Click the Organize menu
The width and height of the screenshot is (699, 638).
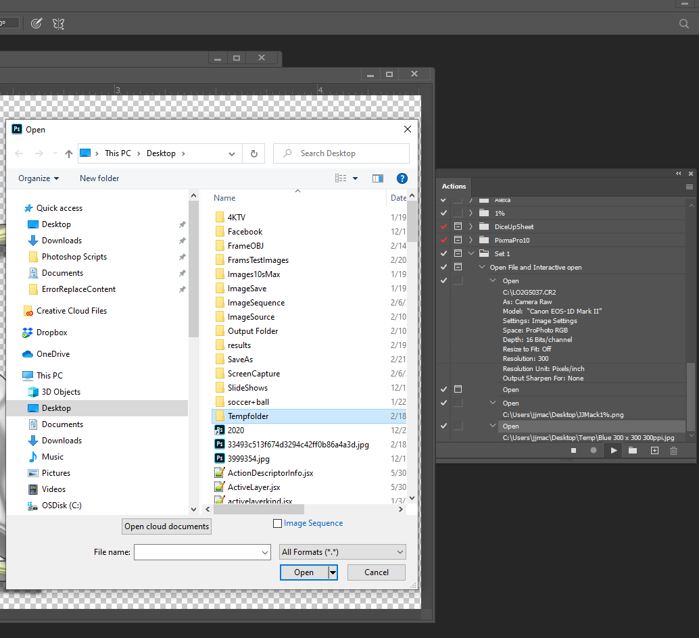(x=39, y=178)
